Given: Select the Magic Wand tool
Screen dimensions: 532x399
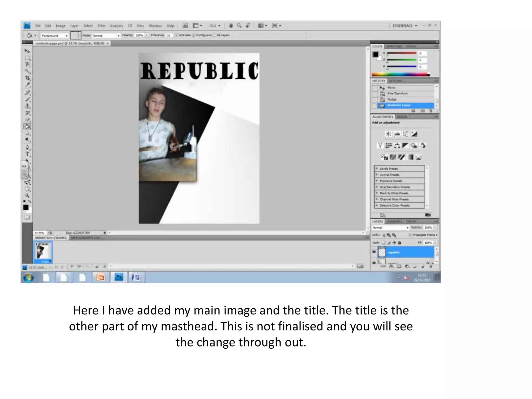Looking at the screenshot, I should (27, 71).
